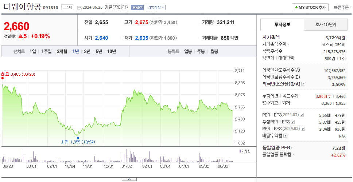Switch to the 월봉 candlestick chart

(x=214, y=52)
